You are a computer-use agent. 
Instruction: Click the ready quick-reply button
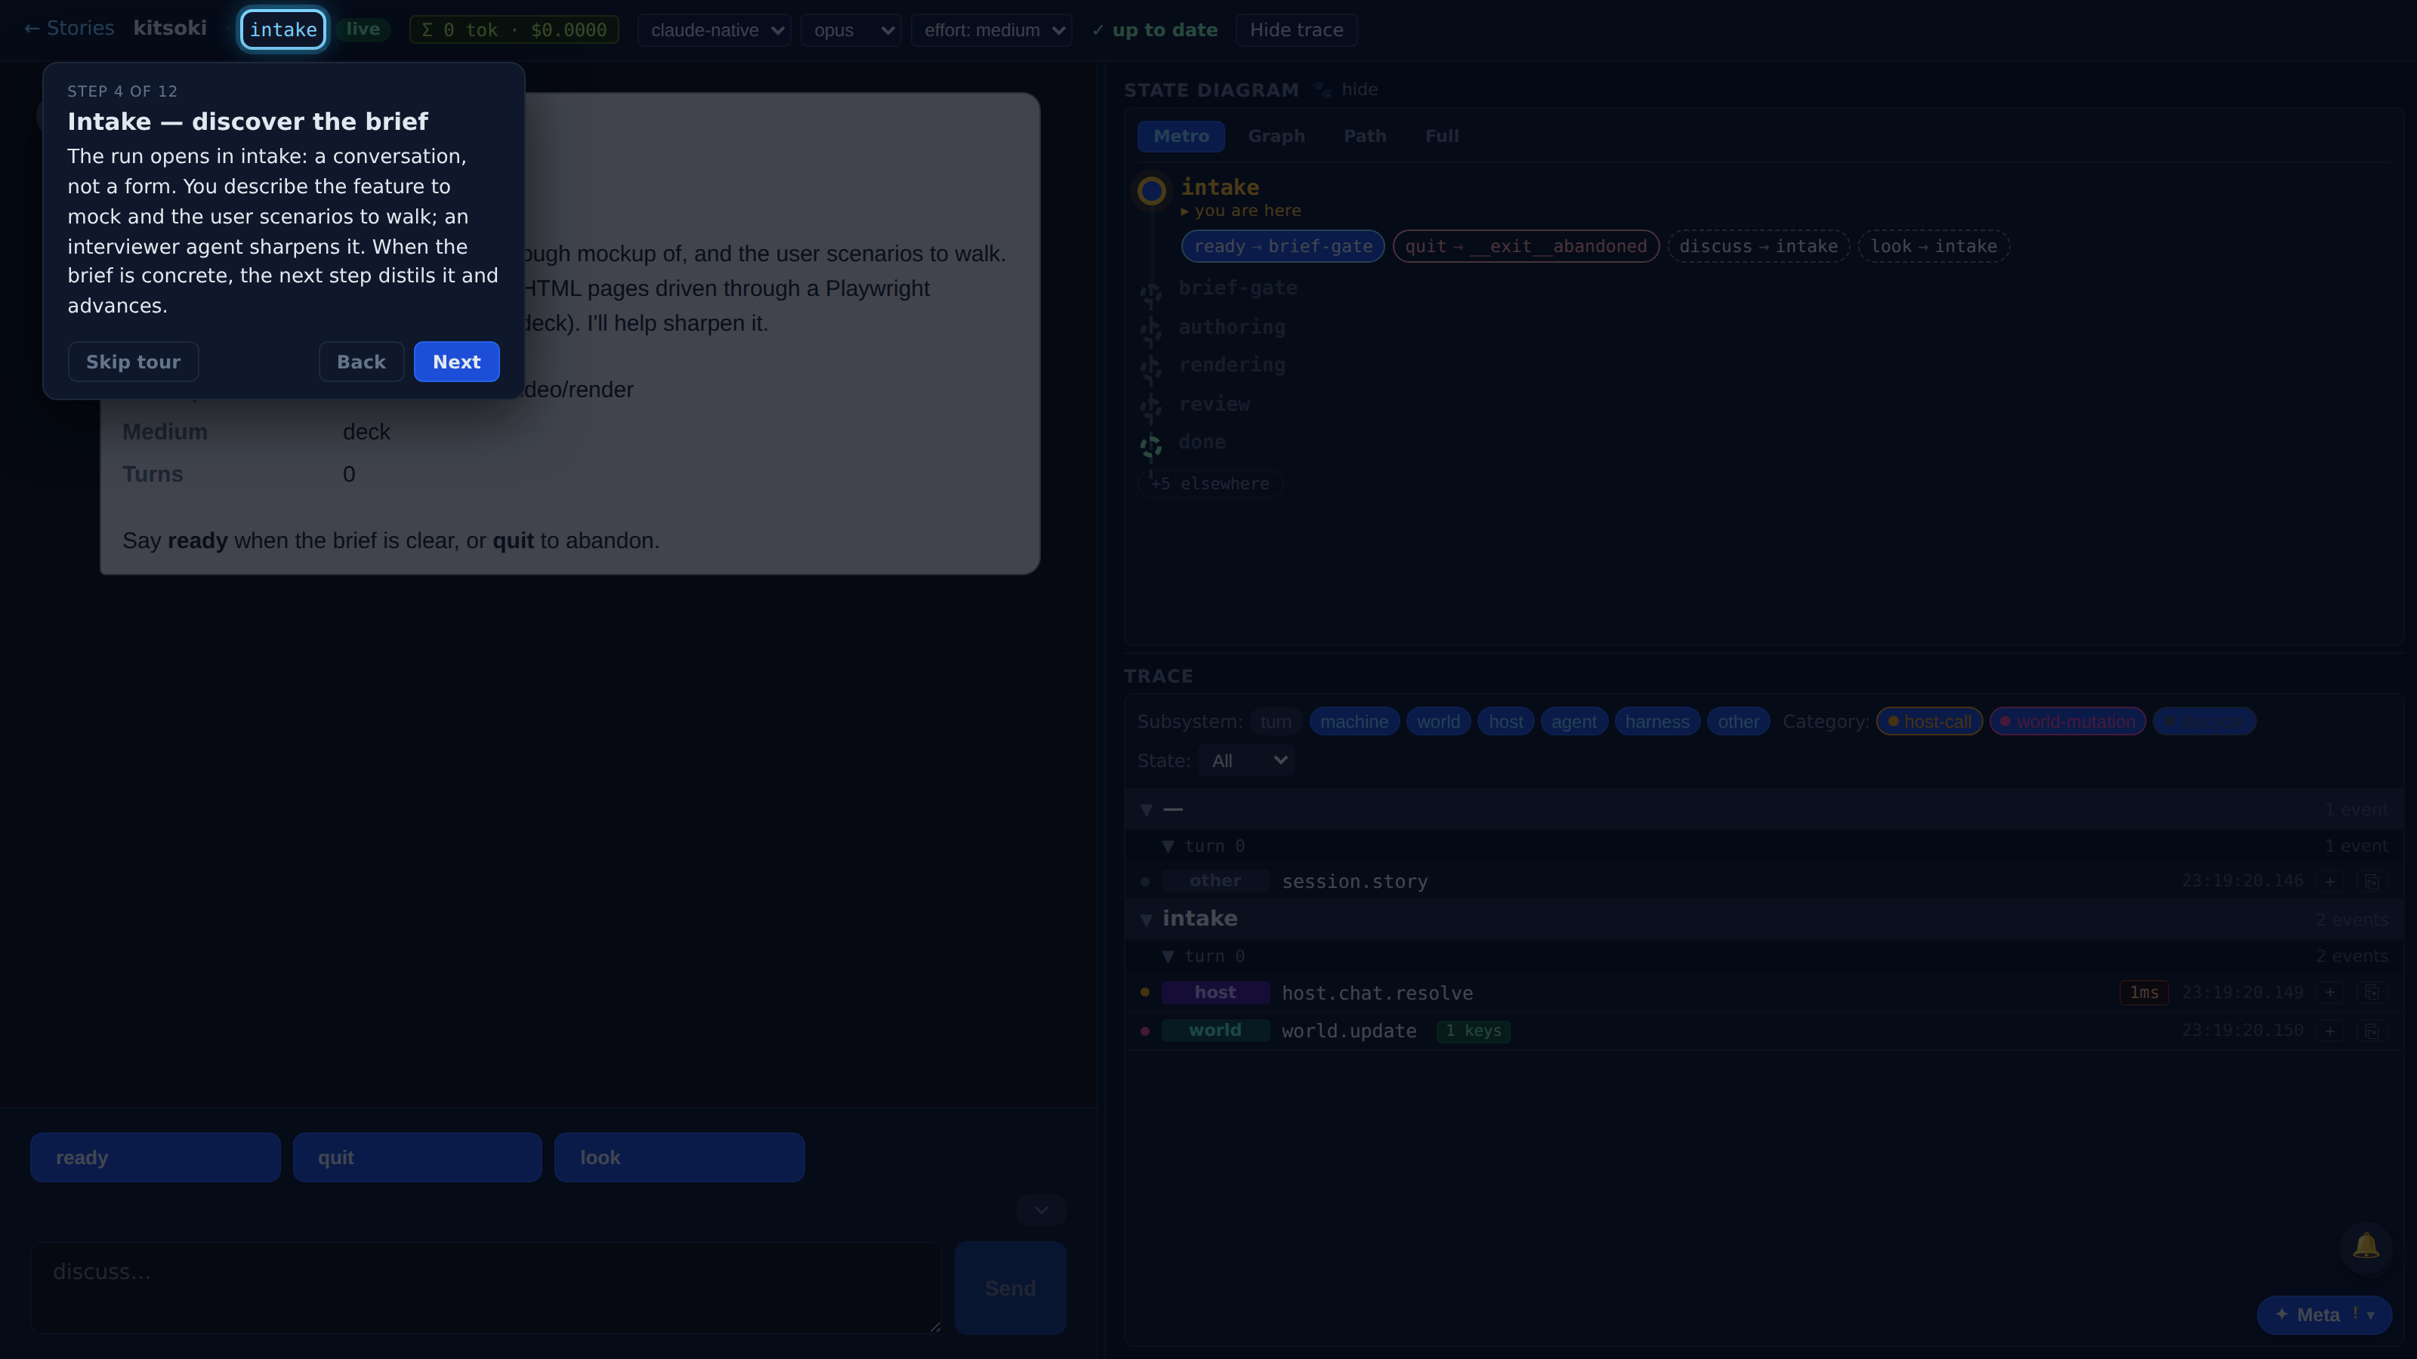point(155,1157)
